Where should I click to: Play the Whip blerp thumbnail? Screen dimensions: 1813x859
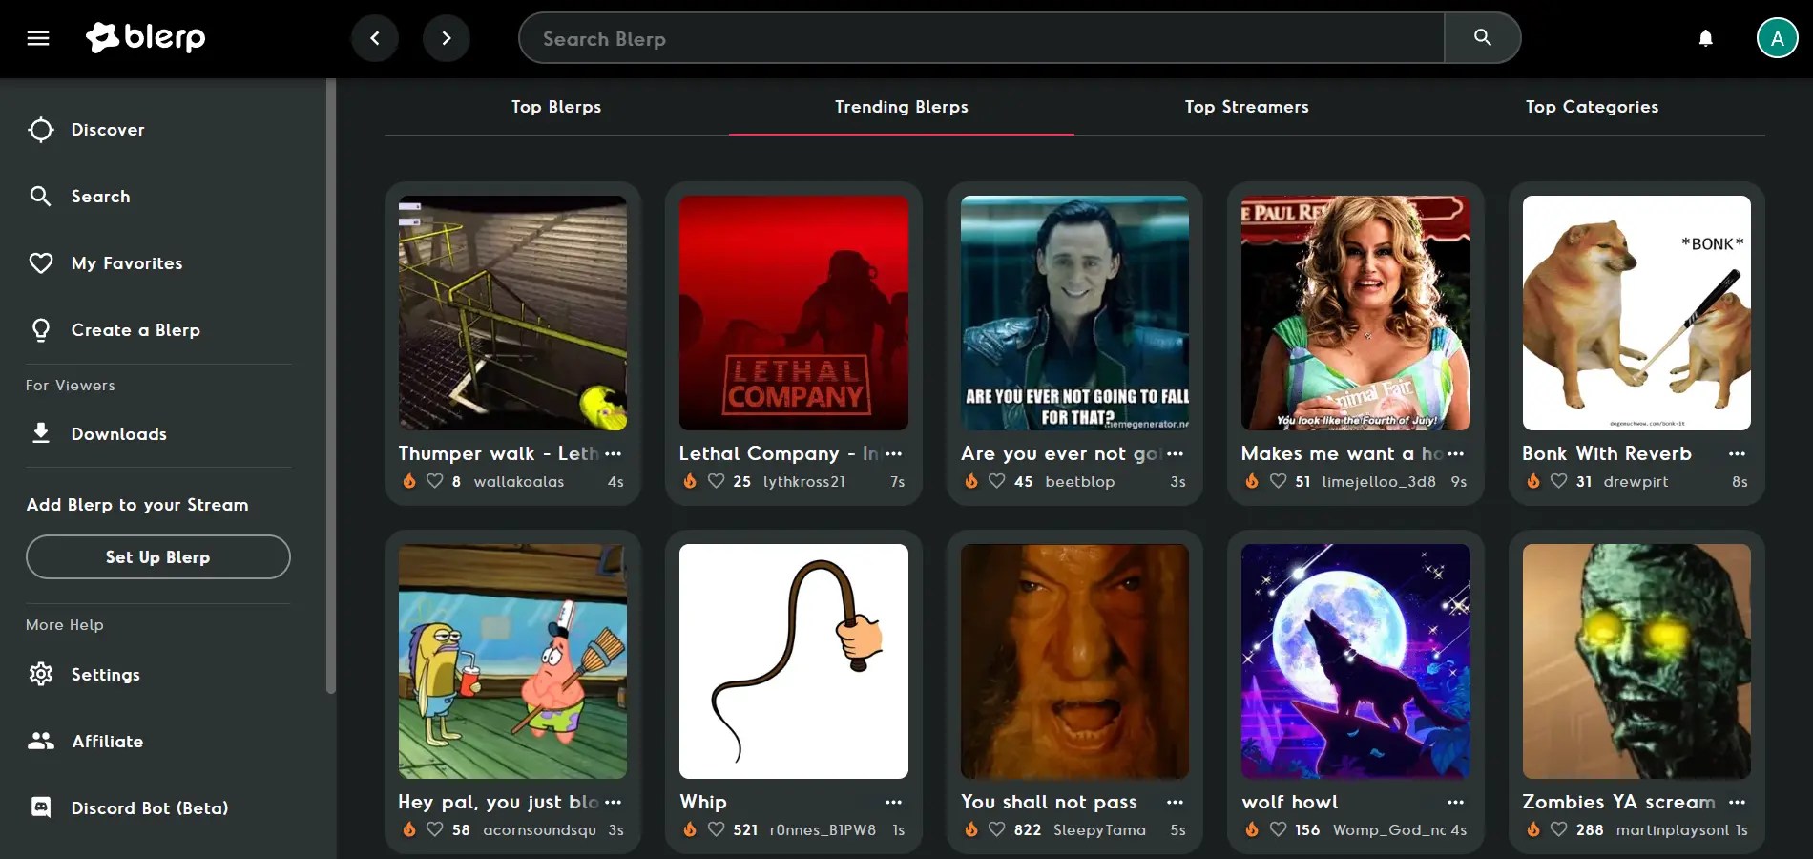click(x=794, y=661)
